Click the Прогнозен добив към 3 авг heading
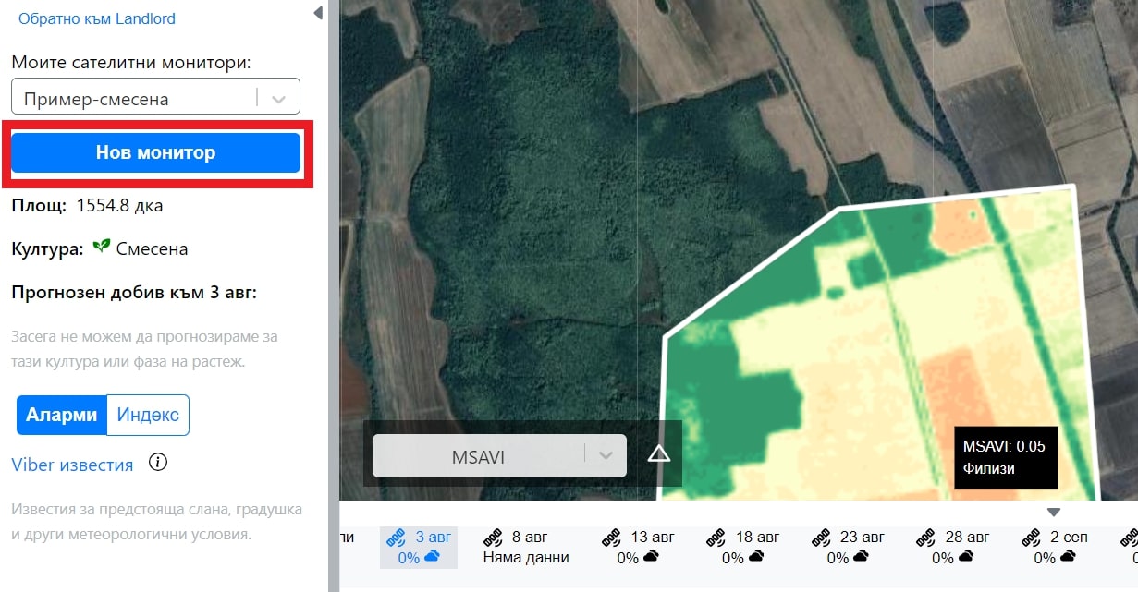The width and height of the screenshot is (1138, 592). click(x=134, y=293)
